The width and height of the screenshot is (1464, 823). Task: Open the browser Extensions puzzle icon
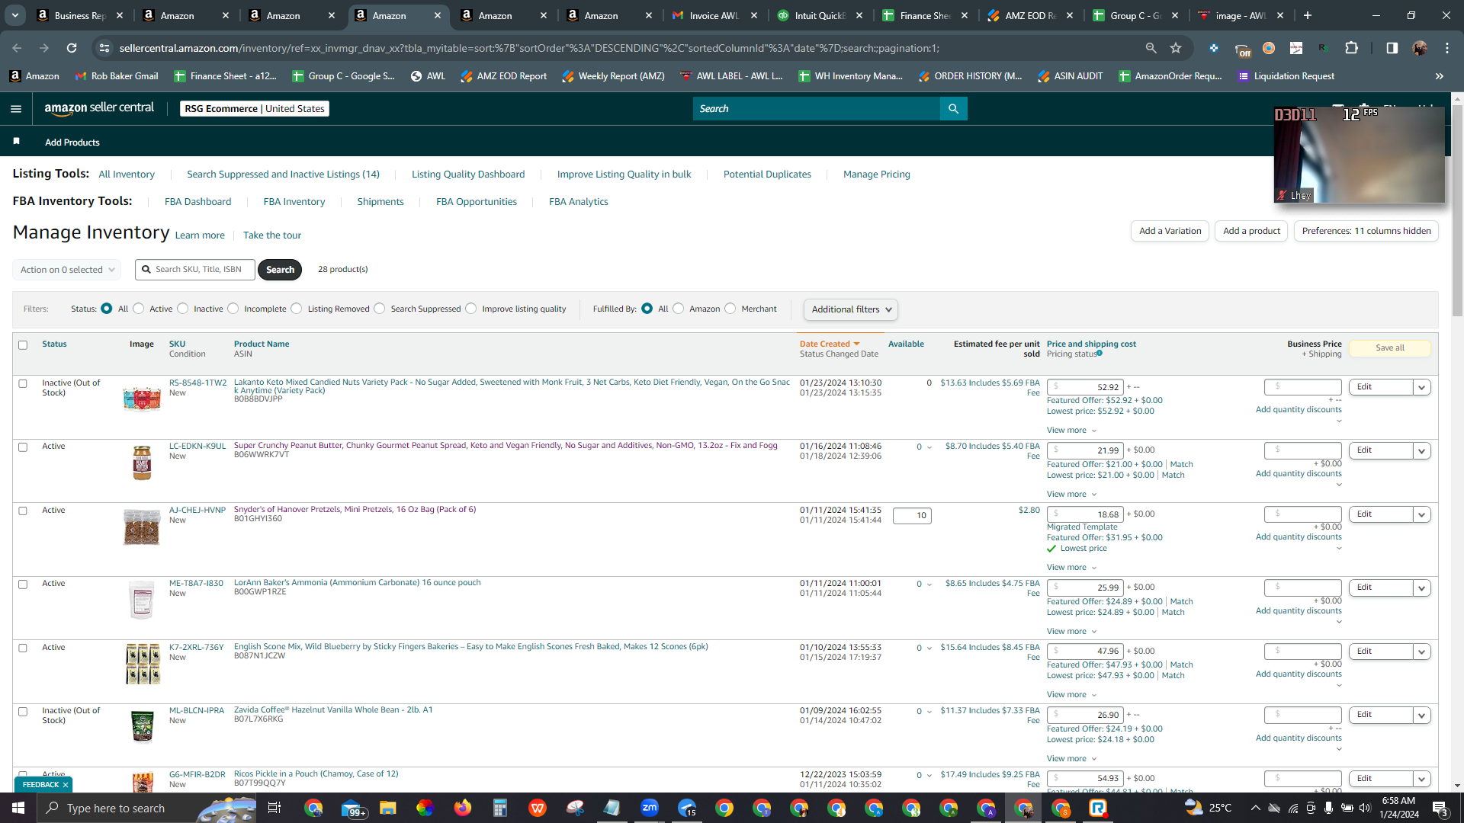[1352, 48]
